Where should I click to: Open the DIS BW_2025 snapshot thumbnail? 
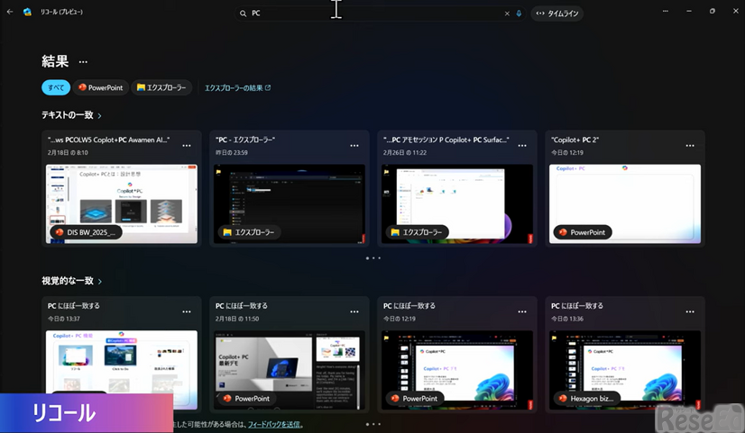coord(121,203)
